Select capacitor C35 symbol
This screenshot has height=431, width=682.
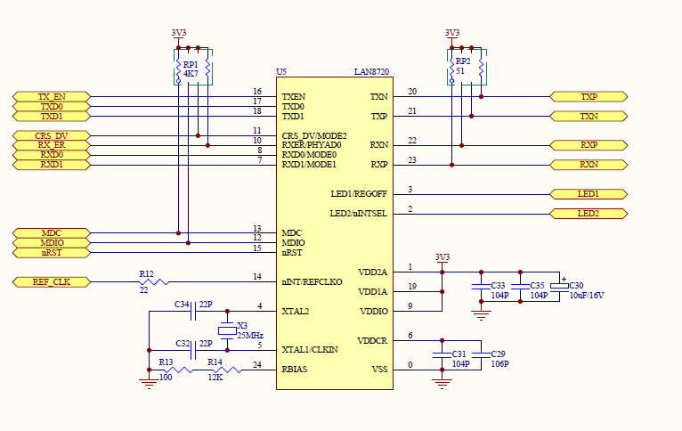(x=520, y=286)
